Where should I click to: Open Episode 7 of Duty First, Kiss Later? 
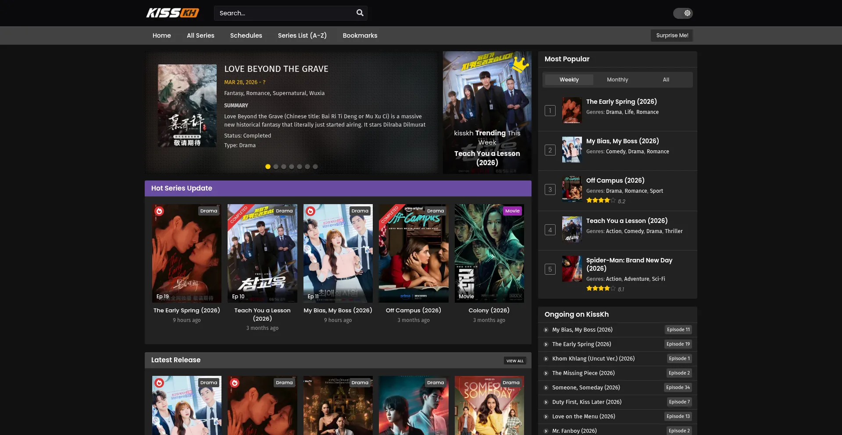(x=679, y=402)
